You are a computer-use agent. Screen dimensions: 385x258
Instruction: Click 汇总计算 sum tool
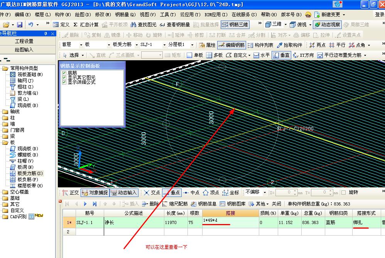(x=86, y=25)
